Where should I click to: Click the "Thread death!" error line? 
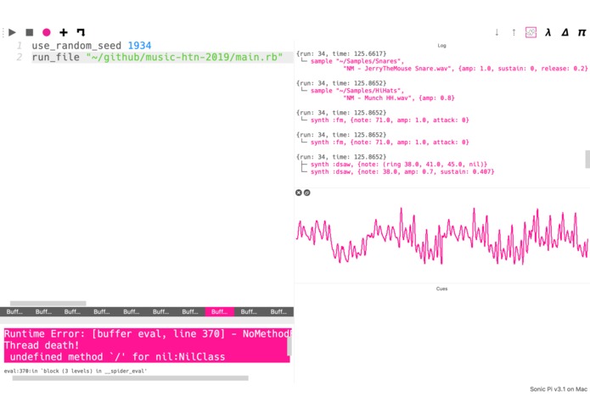42,345
